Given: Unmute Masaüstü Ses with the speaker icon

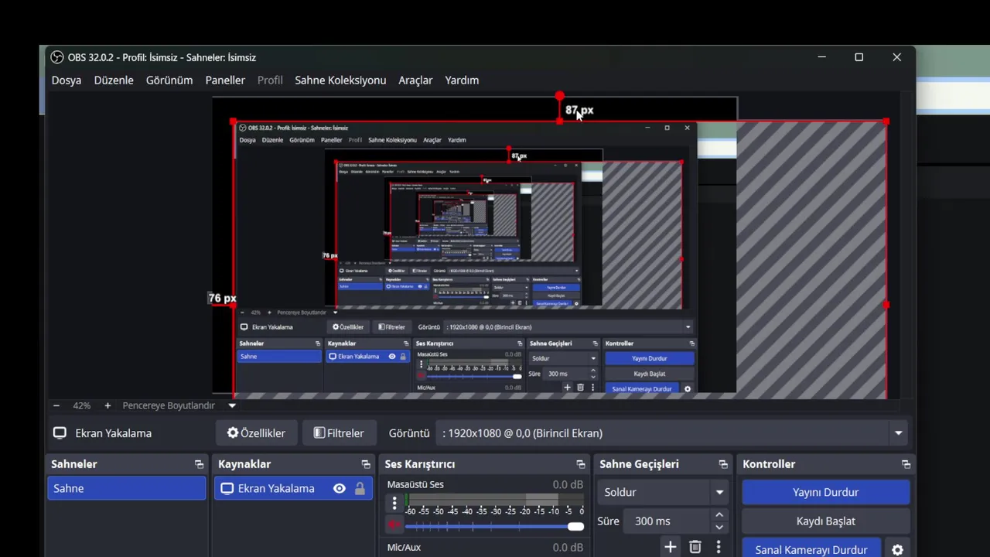Looking at the screenshot, I should [394, 525].
